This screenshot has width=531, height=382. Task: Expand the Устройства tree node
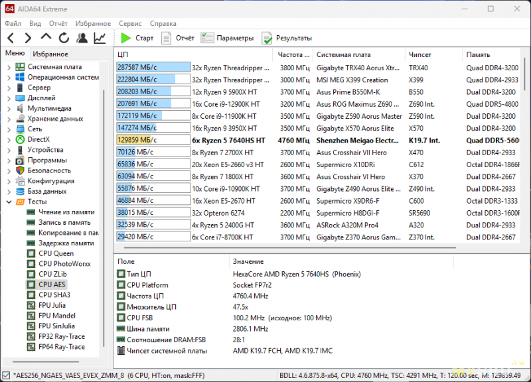click(9, 150)
